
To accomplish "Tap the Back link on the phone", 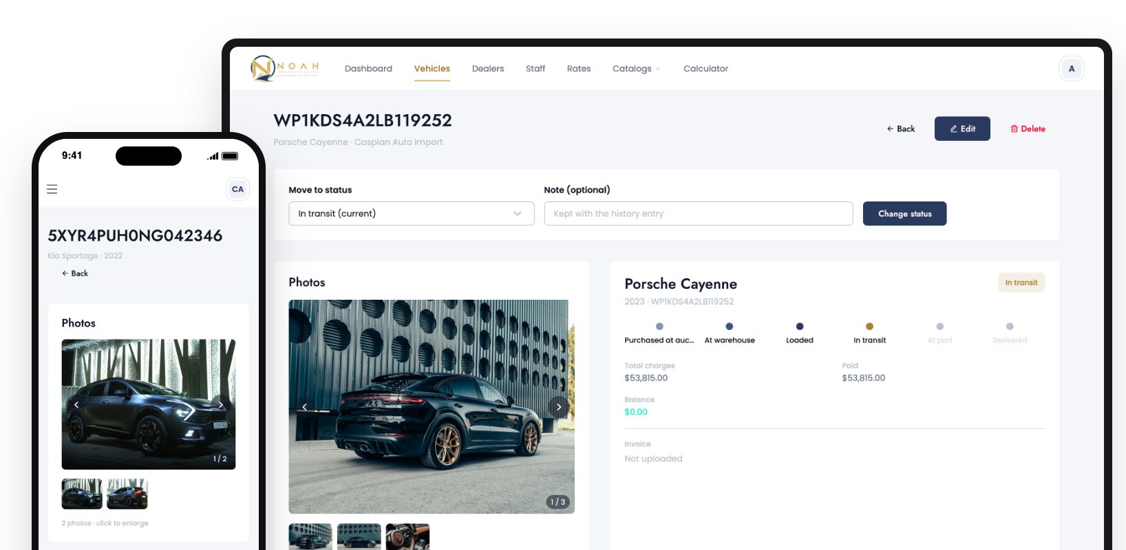I will 75,274.
